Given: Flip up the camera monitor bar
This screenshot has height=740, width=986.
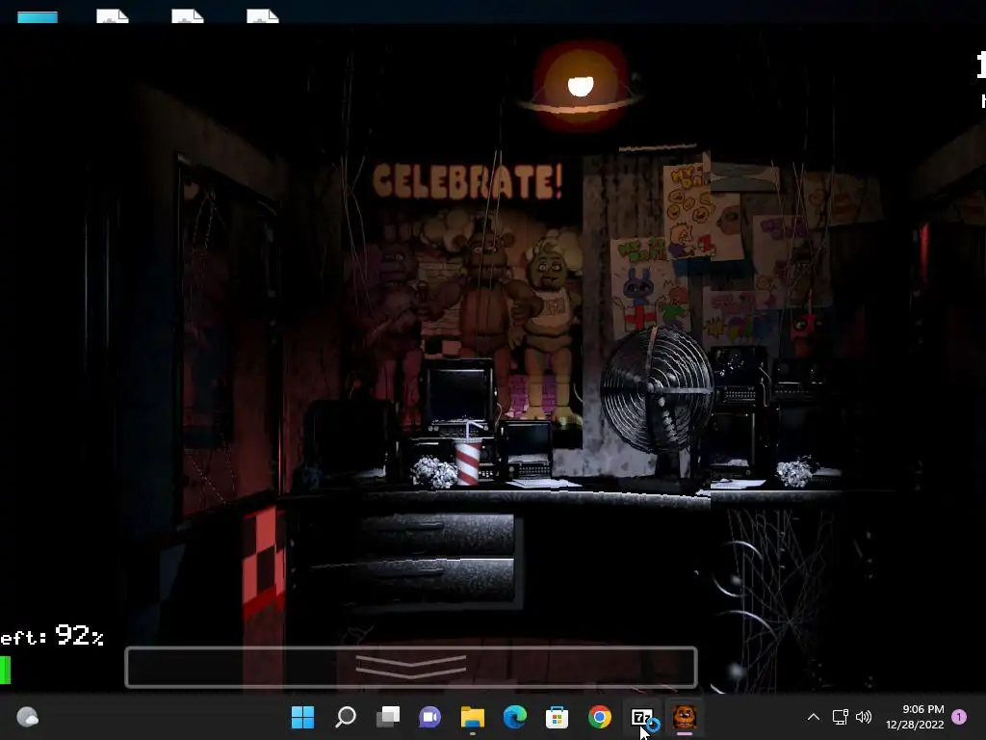Looking at the screenshot, I should coord(411,667).
